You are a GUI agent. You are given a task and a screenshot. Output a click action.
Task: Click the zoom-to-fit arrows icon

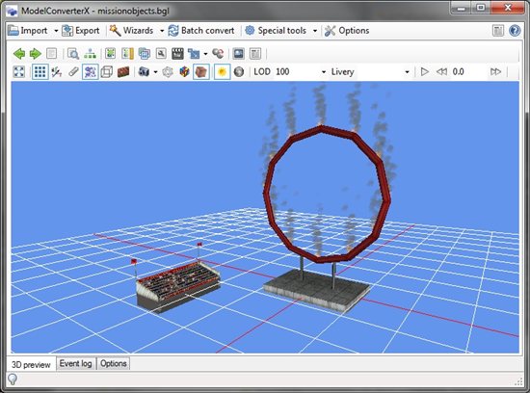pos(19,71)
